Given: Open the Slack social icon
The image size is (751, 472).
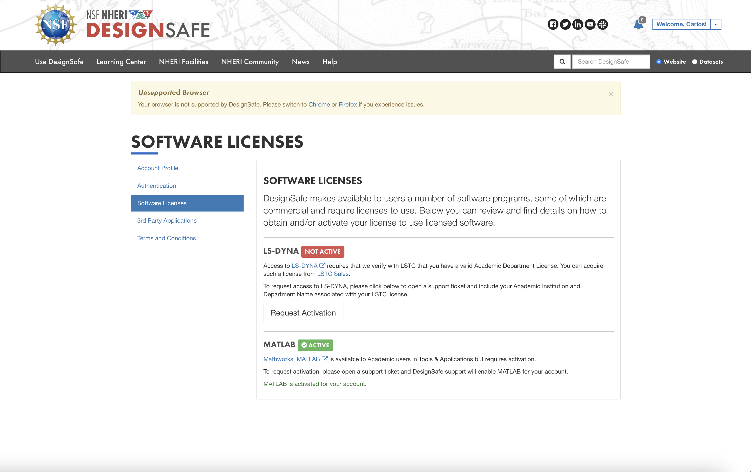Looking at the screenshot, I should 603,24.
